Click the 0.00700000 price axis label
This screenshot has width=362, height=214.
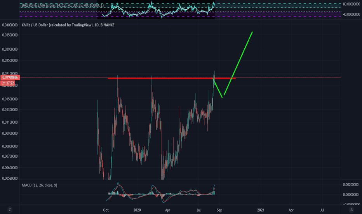10,156
